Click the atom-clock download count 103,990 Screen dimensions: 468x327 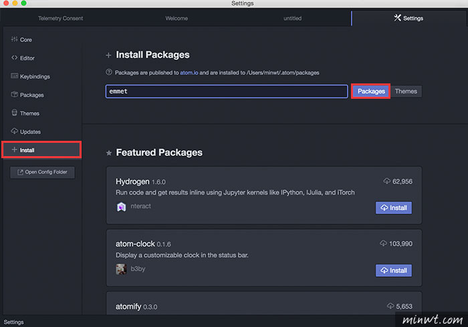(x=400, y=244)
